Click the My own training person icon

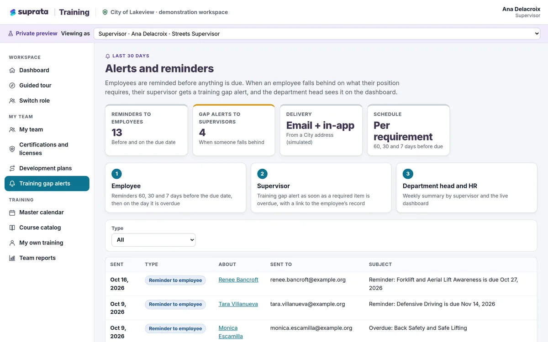coord(12,243)
